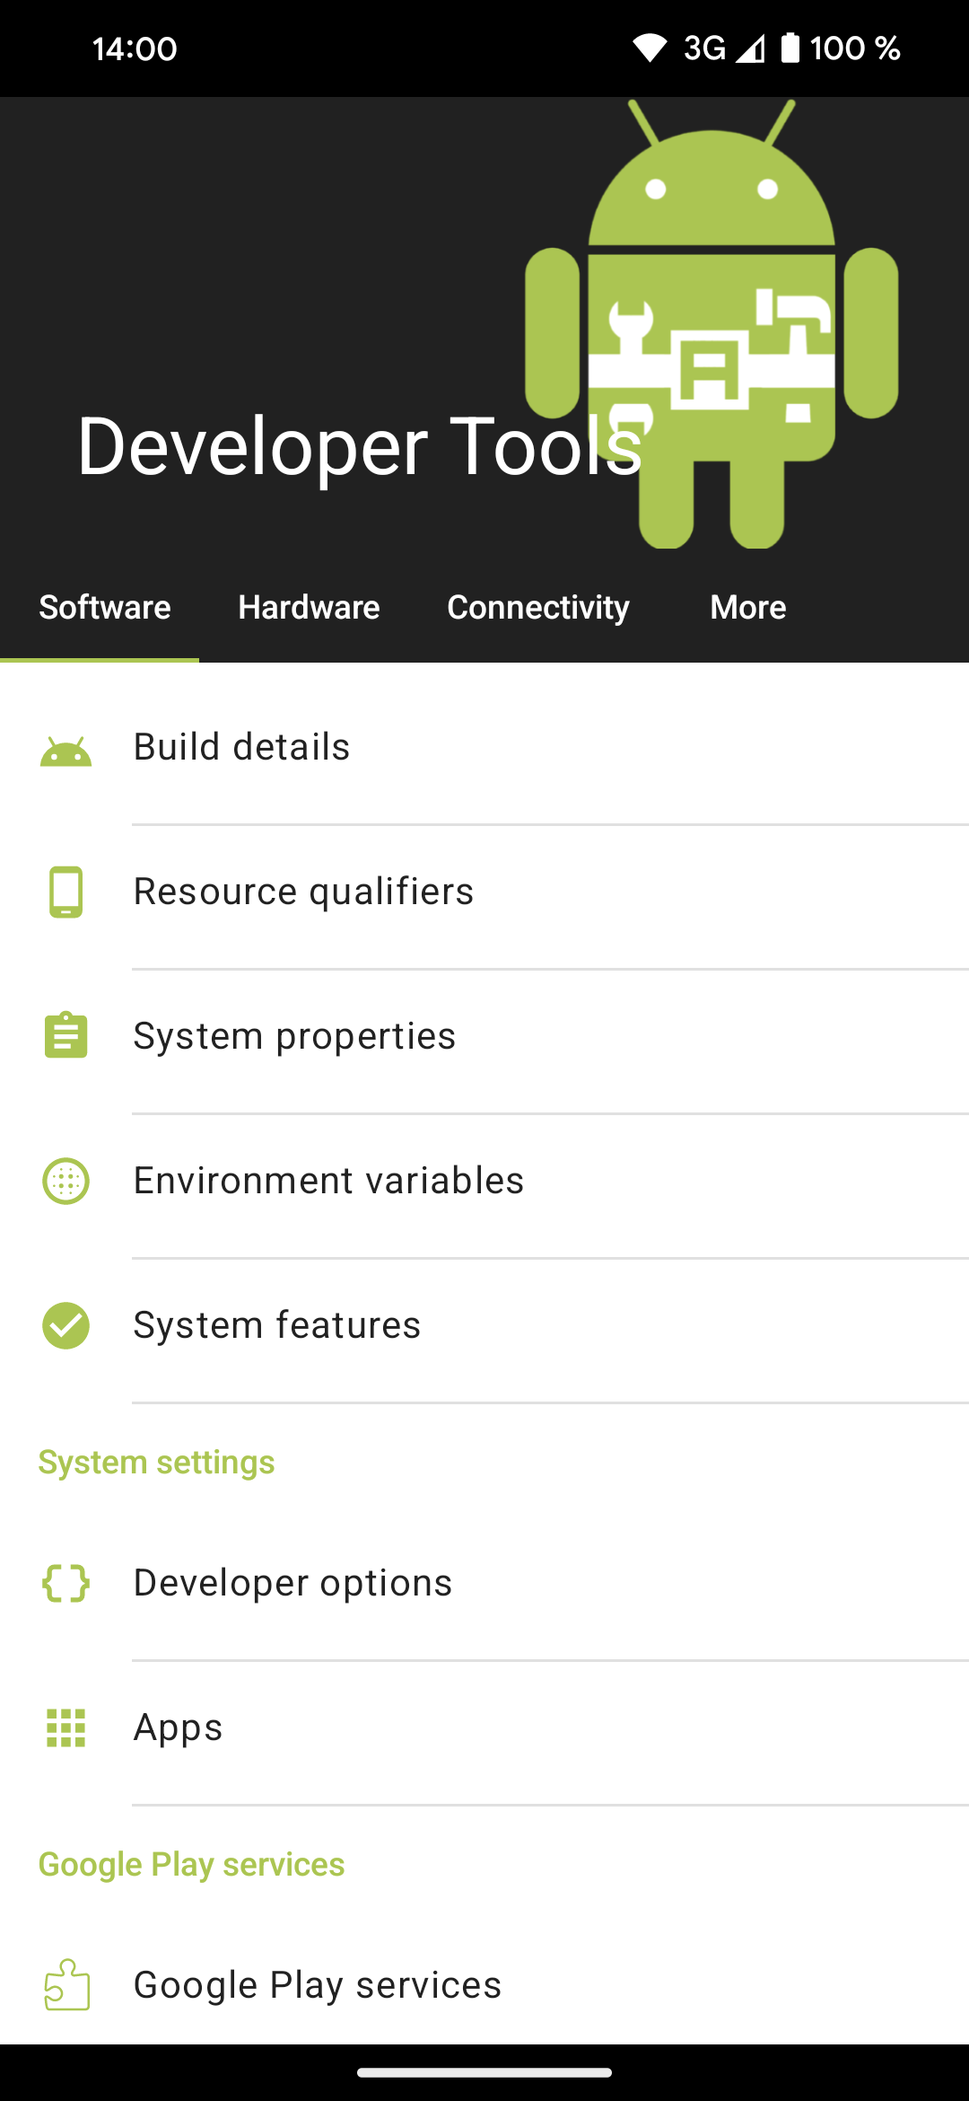Tap the checkmark System features icon
This screenshot has height=2101, width=969.
click(65, 1325)
